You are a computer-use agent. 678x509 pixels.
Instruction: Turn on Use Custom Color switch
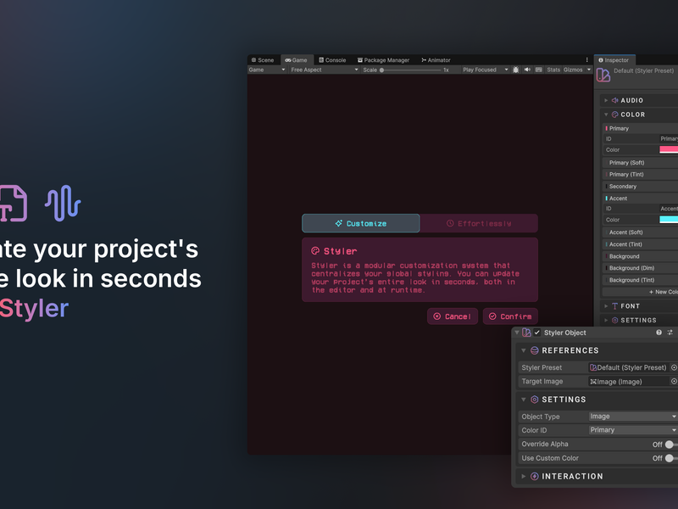[671, 458]
